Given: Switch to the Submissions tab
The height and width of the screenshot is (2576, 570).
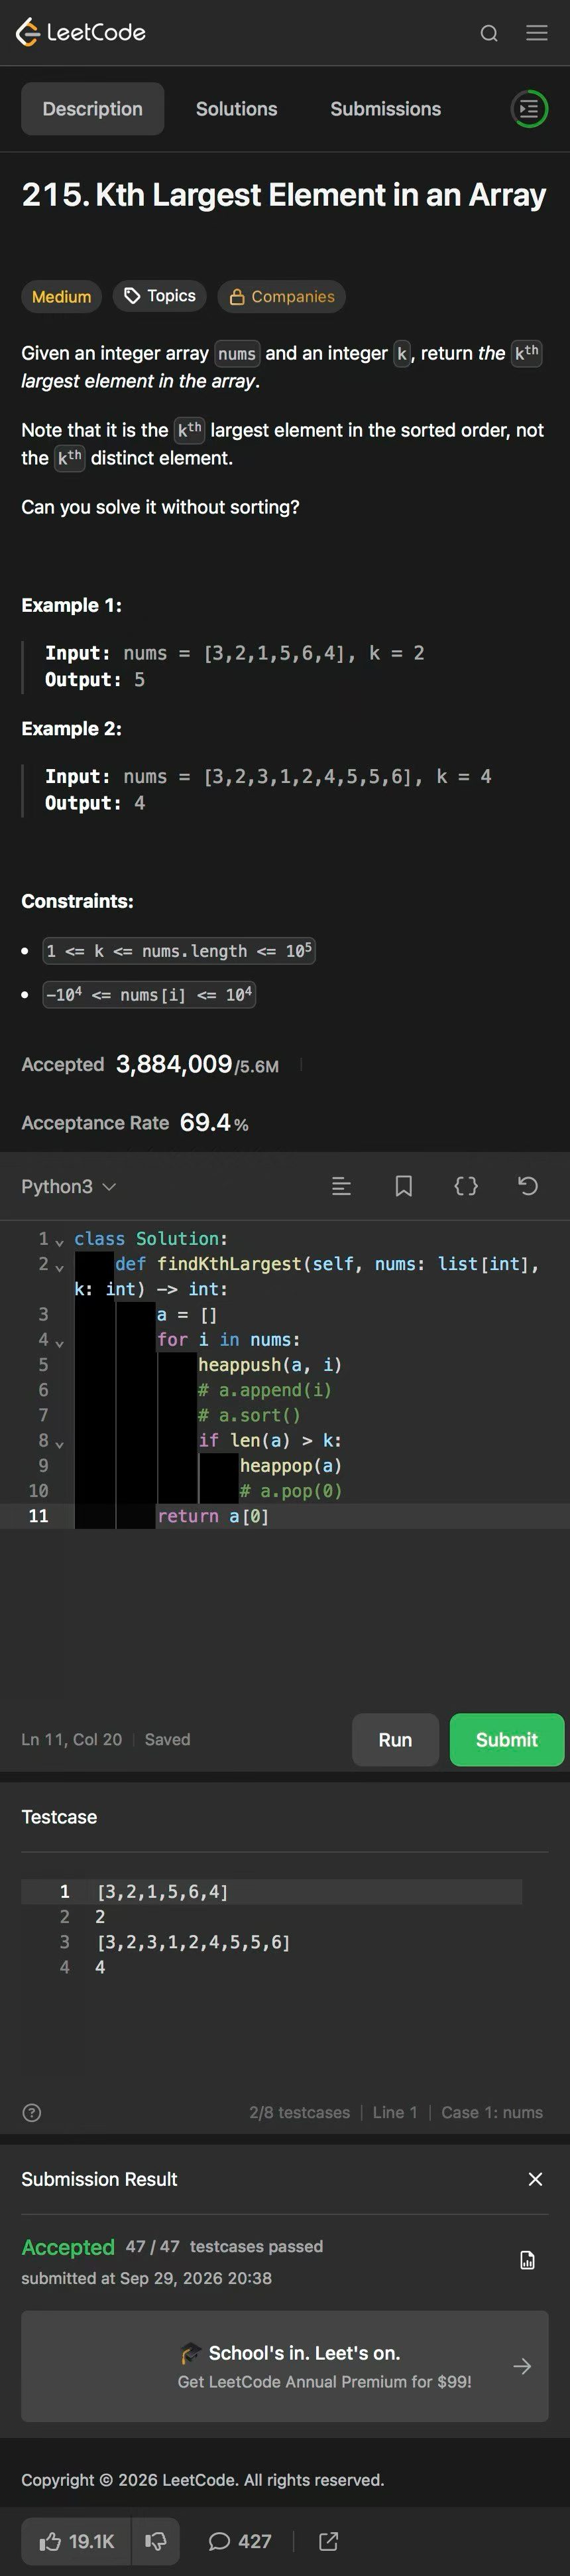Looking at the screenshot, I should tap(385, 109).
